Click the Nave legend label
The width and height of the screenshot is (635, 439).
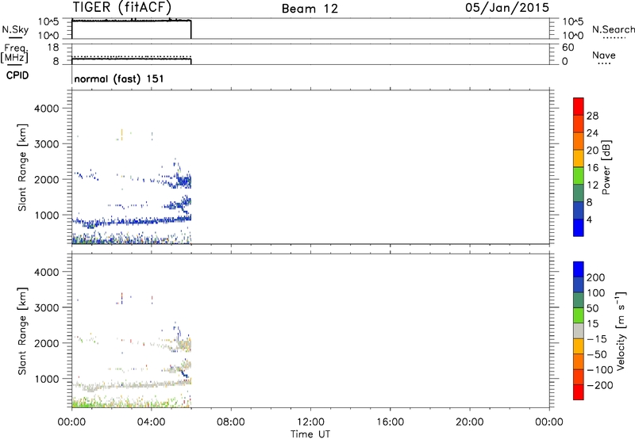604,55
